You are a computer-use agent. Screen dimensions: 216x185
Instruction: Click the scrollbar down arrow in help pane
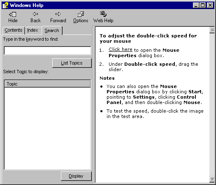[x=212, y=179]
